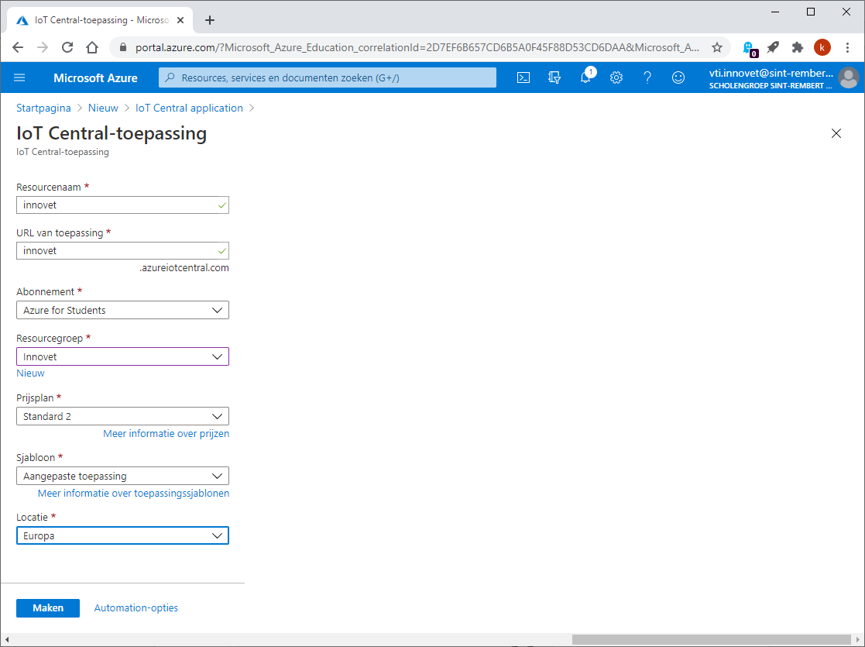Open the Chrome profile 'k' avatar
The width and height of the screenshot is (865, 647).
822,47
